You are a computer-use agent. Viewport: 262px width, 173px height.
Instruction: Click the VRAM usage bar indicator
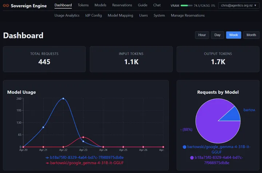[x=186, y=5]
